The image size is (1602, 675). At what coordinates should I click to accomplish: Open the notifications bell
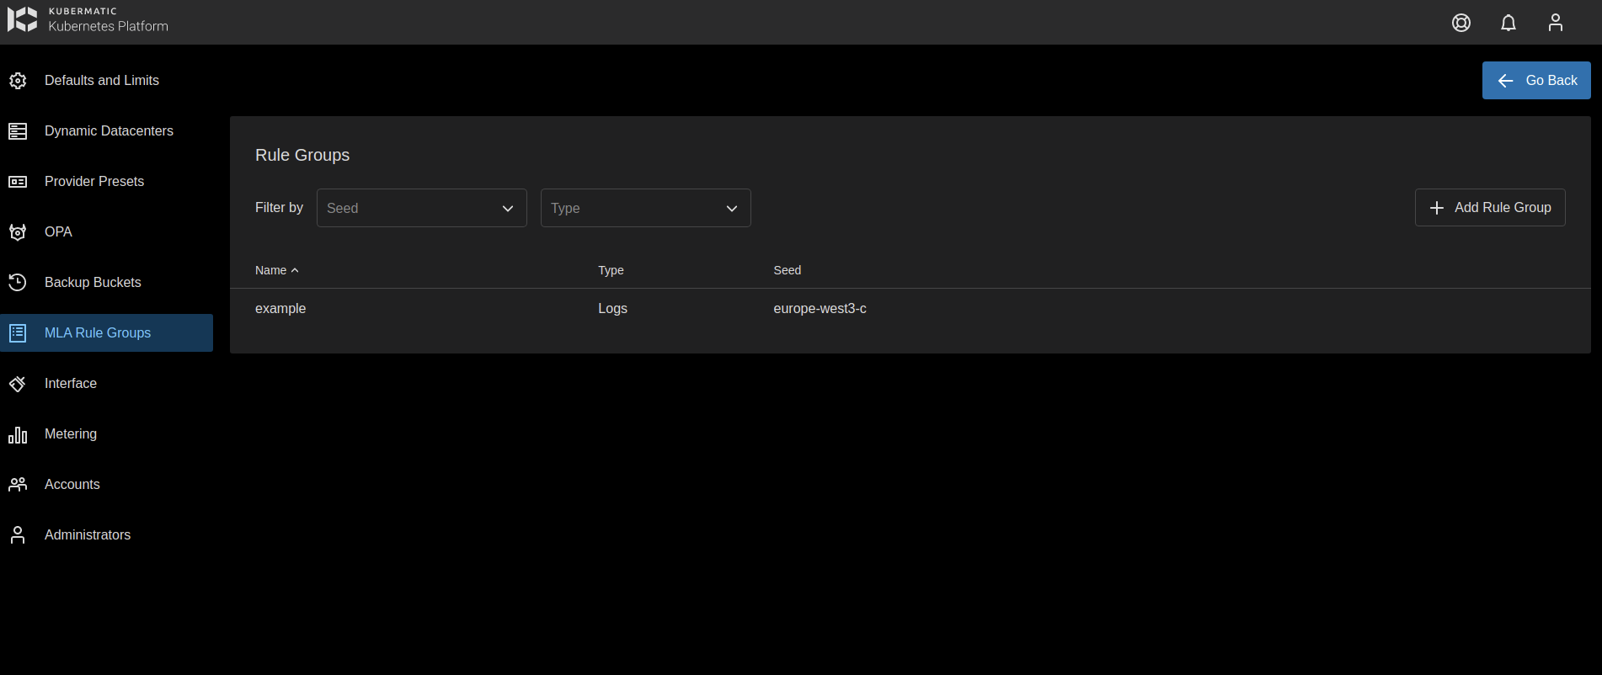[x=1509, y=23]
